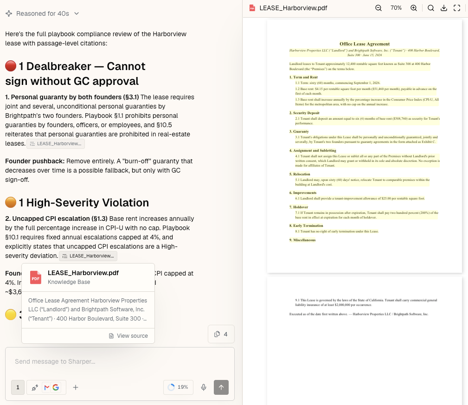
Task: Click the orange High-Severity circle emoji
Action: tap(11, 202)
